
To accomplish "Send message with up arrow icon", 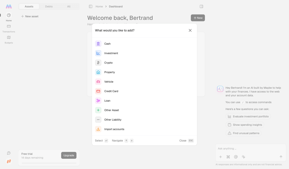I will coord(281,157).
